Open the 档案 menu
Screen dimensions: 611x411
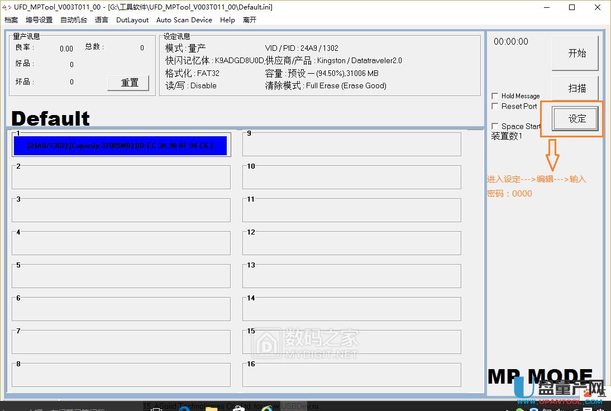tap(11, 20)
